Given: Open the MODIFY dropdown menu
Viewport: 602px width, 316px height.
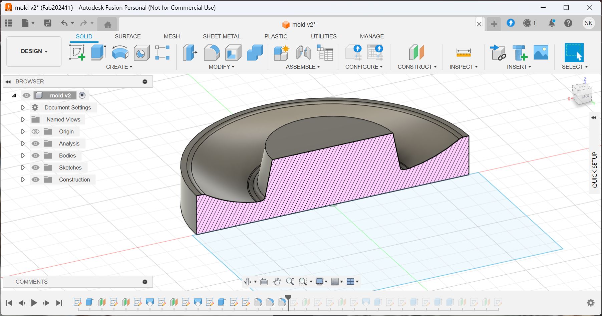Looking at the screenshot, I should click(x=222, y=67).
